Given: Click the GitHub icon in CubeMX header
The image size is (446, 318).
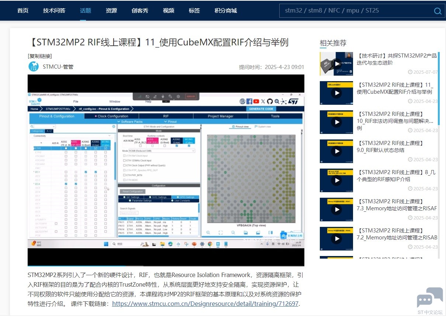Looking at the screenshot, I should (x=270, y=101).
